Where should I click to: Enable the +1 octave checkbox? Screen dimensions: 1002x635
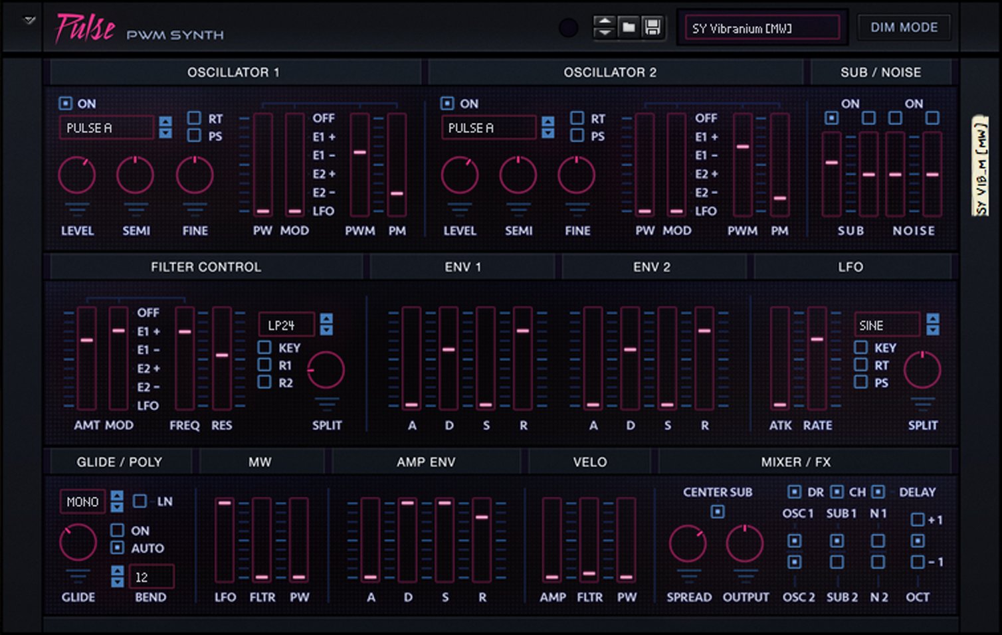(x=918, y=519)
